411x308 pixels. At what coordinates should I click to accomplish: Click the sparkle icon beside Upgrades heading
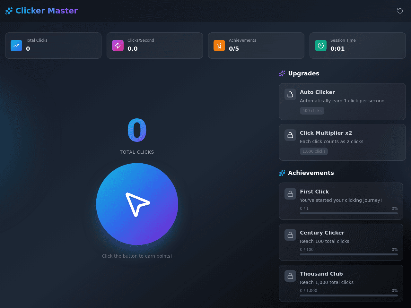point(282,73)
